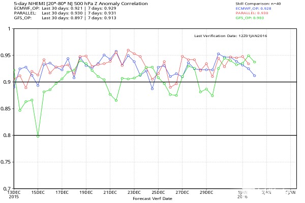
Task: Click the 25DEC x-axis date label
Action: (x=159, y=193)
